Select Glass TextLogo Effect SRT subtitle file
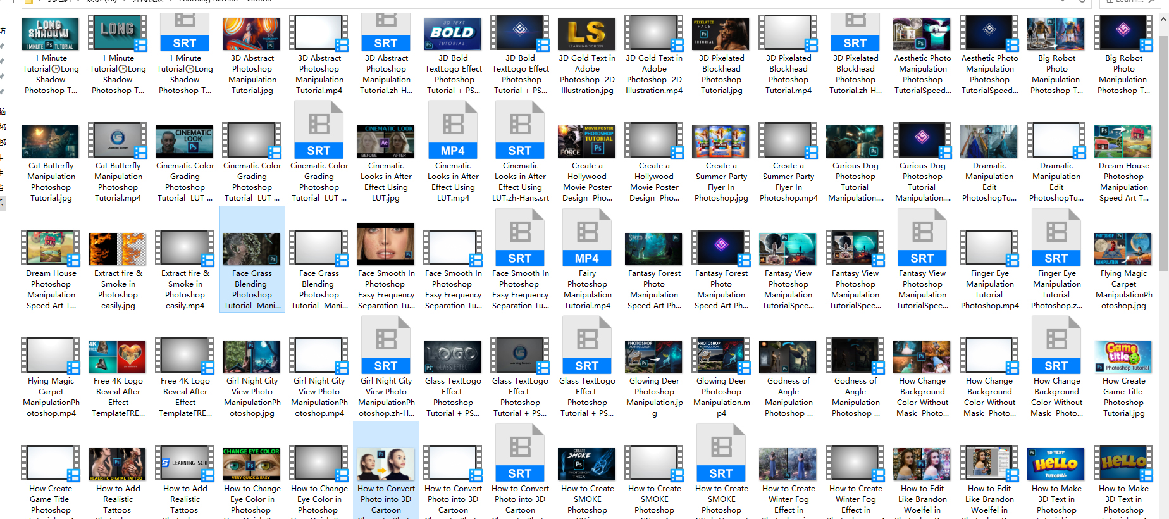Image resolution: width=1169 pixels, height=519 pixels. 587,346
